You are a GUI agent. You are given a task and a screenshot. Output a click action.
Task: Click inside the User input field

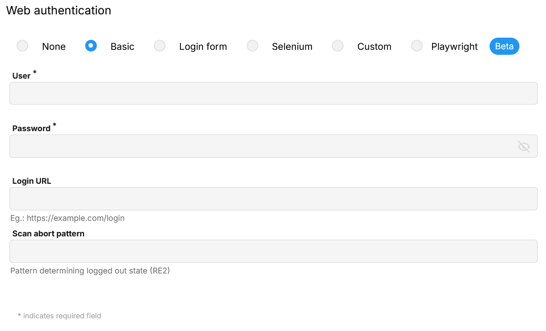tap(273, 93)
